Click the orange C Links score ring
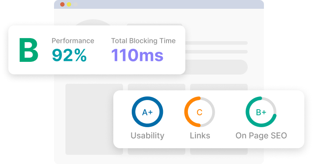 199,112
